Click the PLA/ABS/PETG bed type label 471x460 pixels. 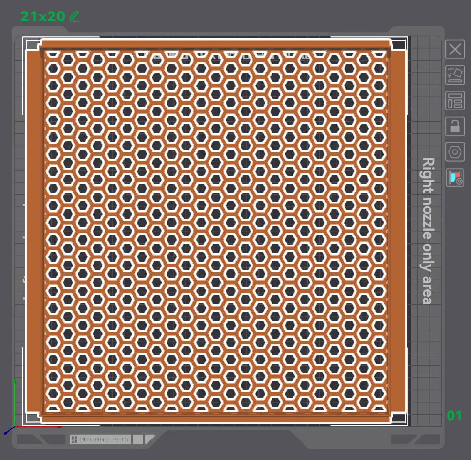(100, 439)
